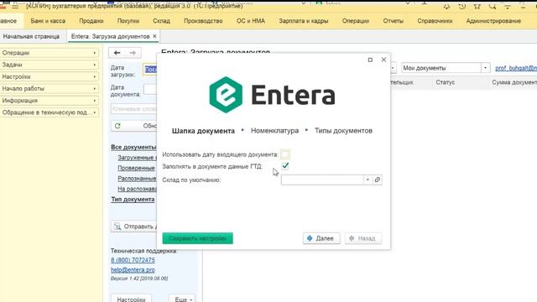Open the Склад menu
Viewport: 537px width, 302px height.
161,21
